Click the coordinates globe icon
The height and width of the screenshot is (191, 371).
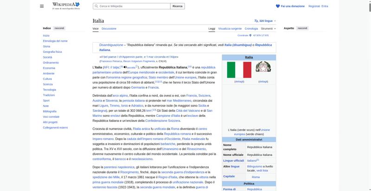[251, 35]
